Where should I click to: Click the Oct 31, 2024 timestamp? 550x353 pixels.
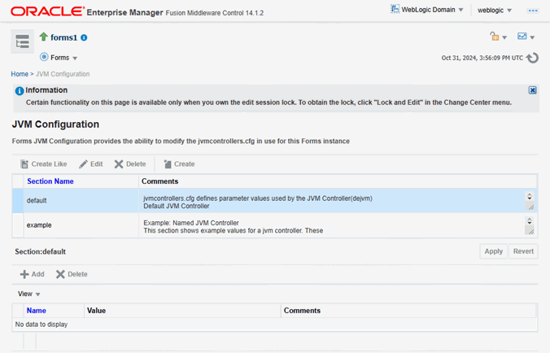[x=482, y=58]
